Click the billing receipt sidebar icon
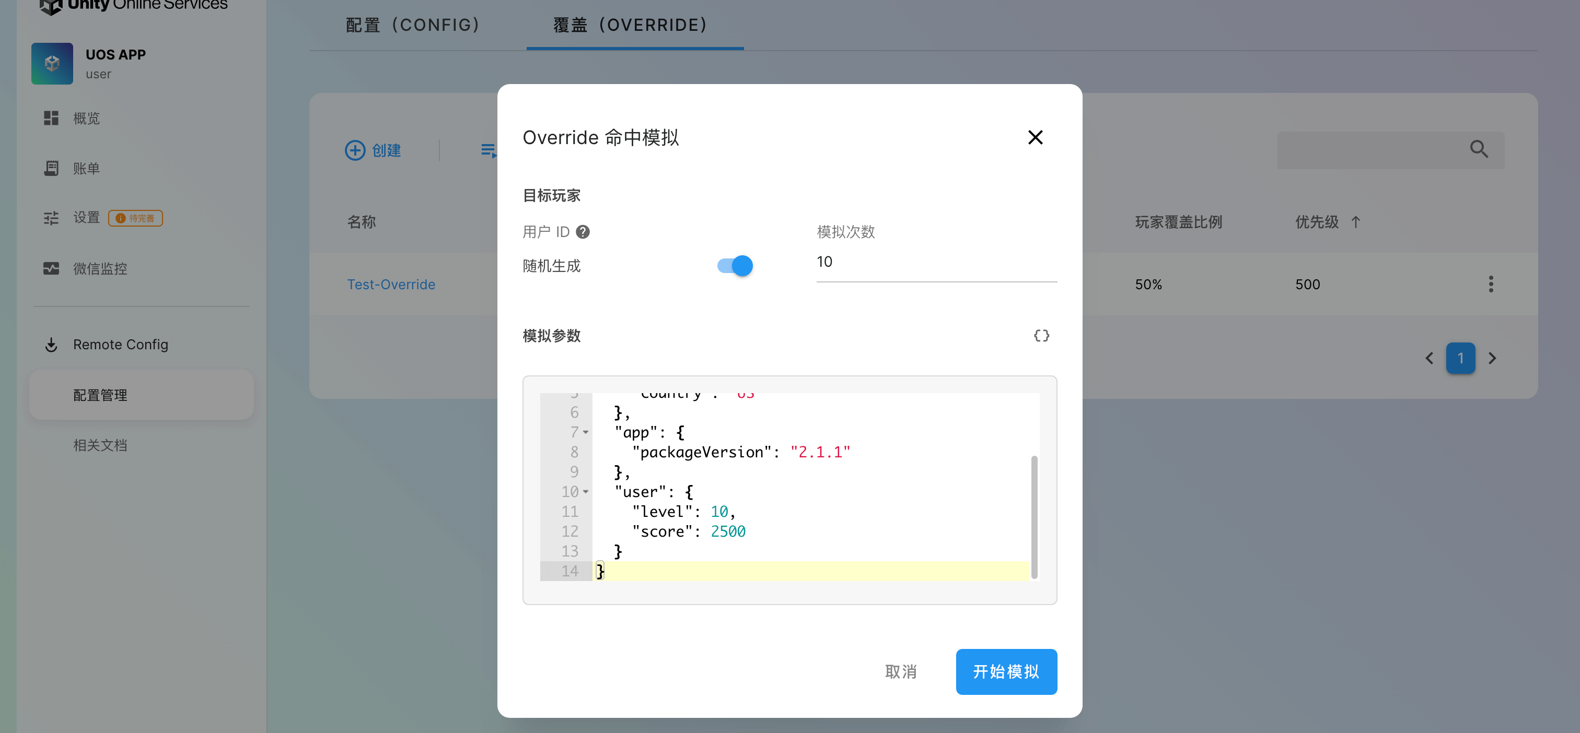The width and height of the screenshot is (1580, 733). click(x=51, y=169)
